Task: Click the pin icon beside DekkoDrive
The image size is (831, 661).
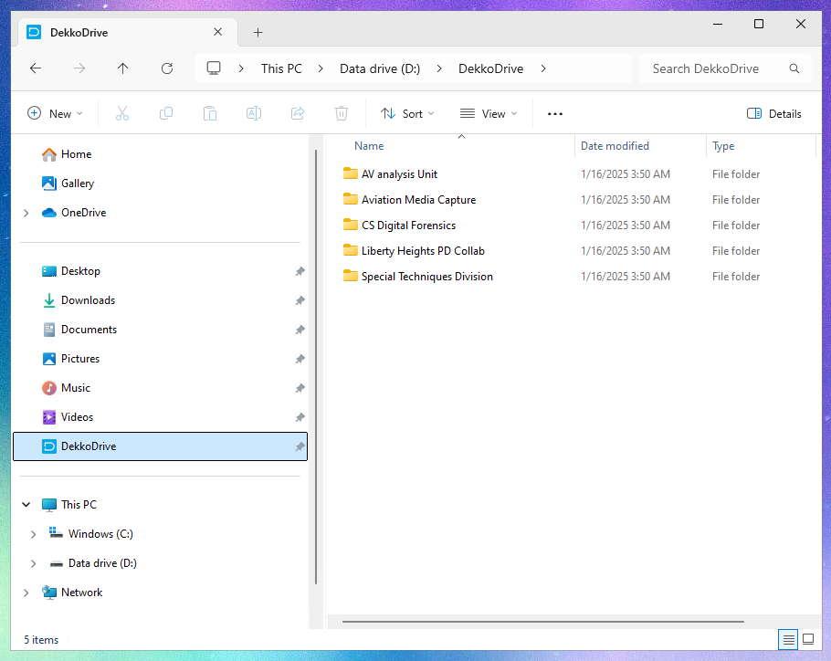Action: coord(300,446)
